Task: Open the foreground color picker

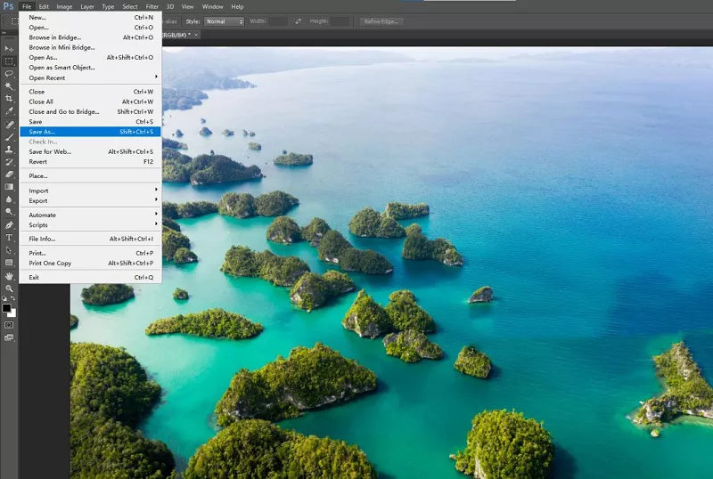Action: (x=6, y=308)
